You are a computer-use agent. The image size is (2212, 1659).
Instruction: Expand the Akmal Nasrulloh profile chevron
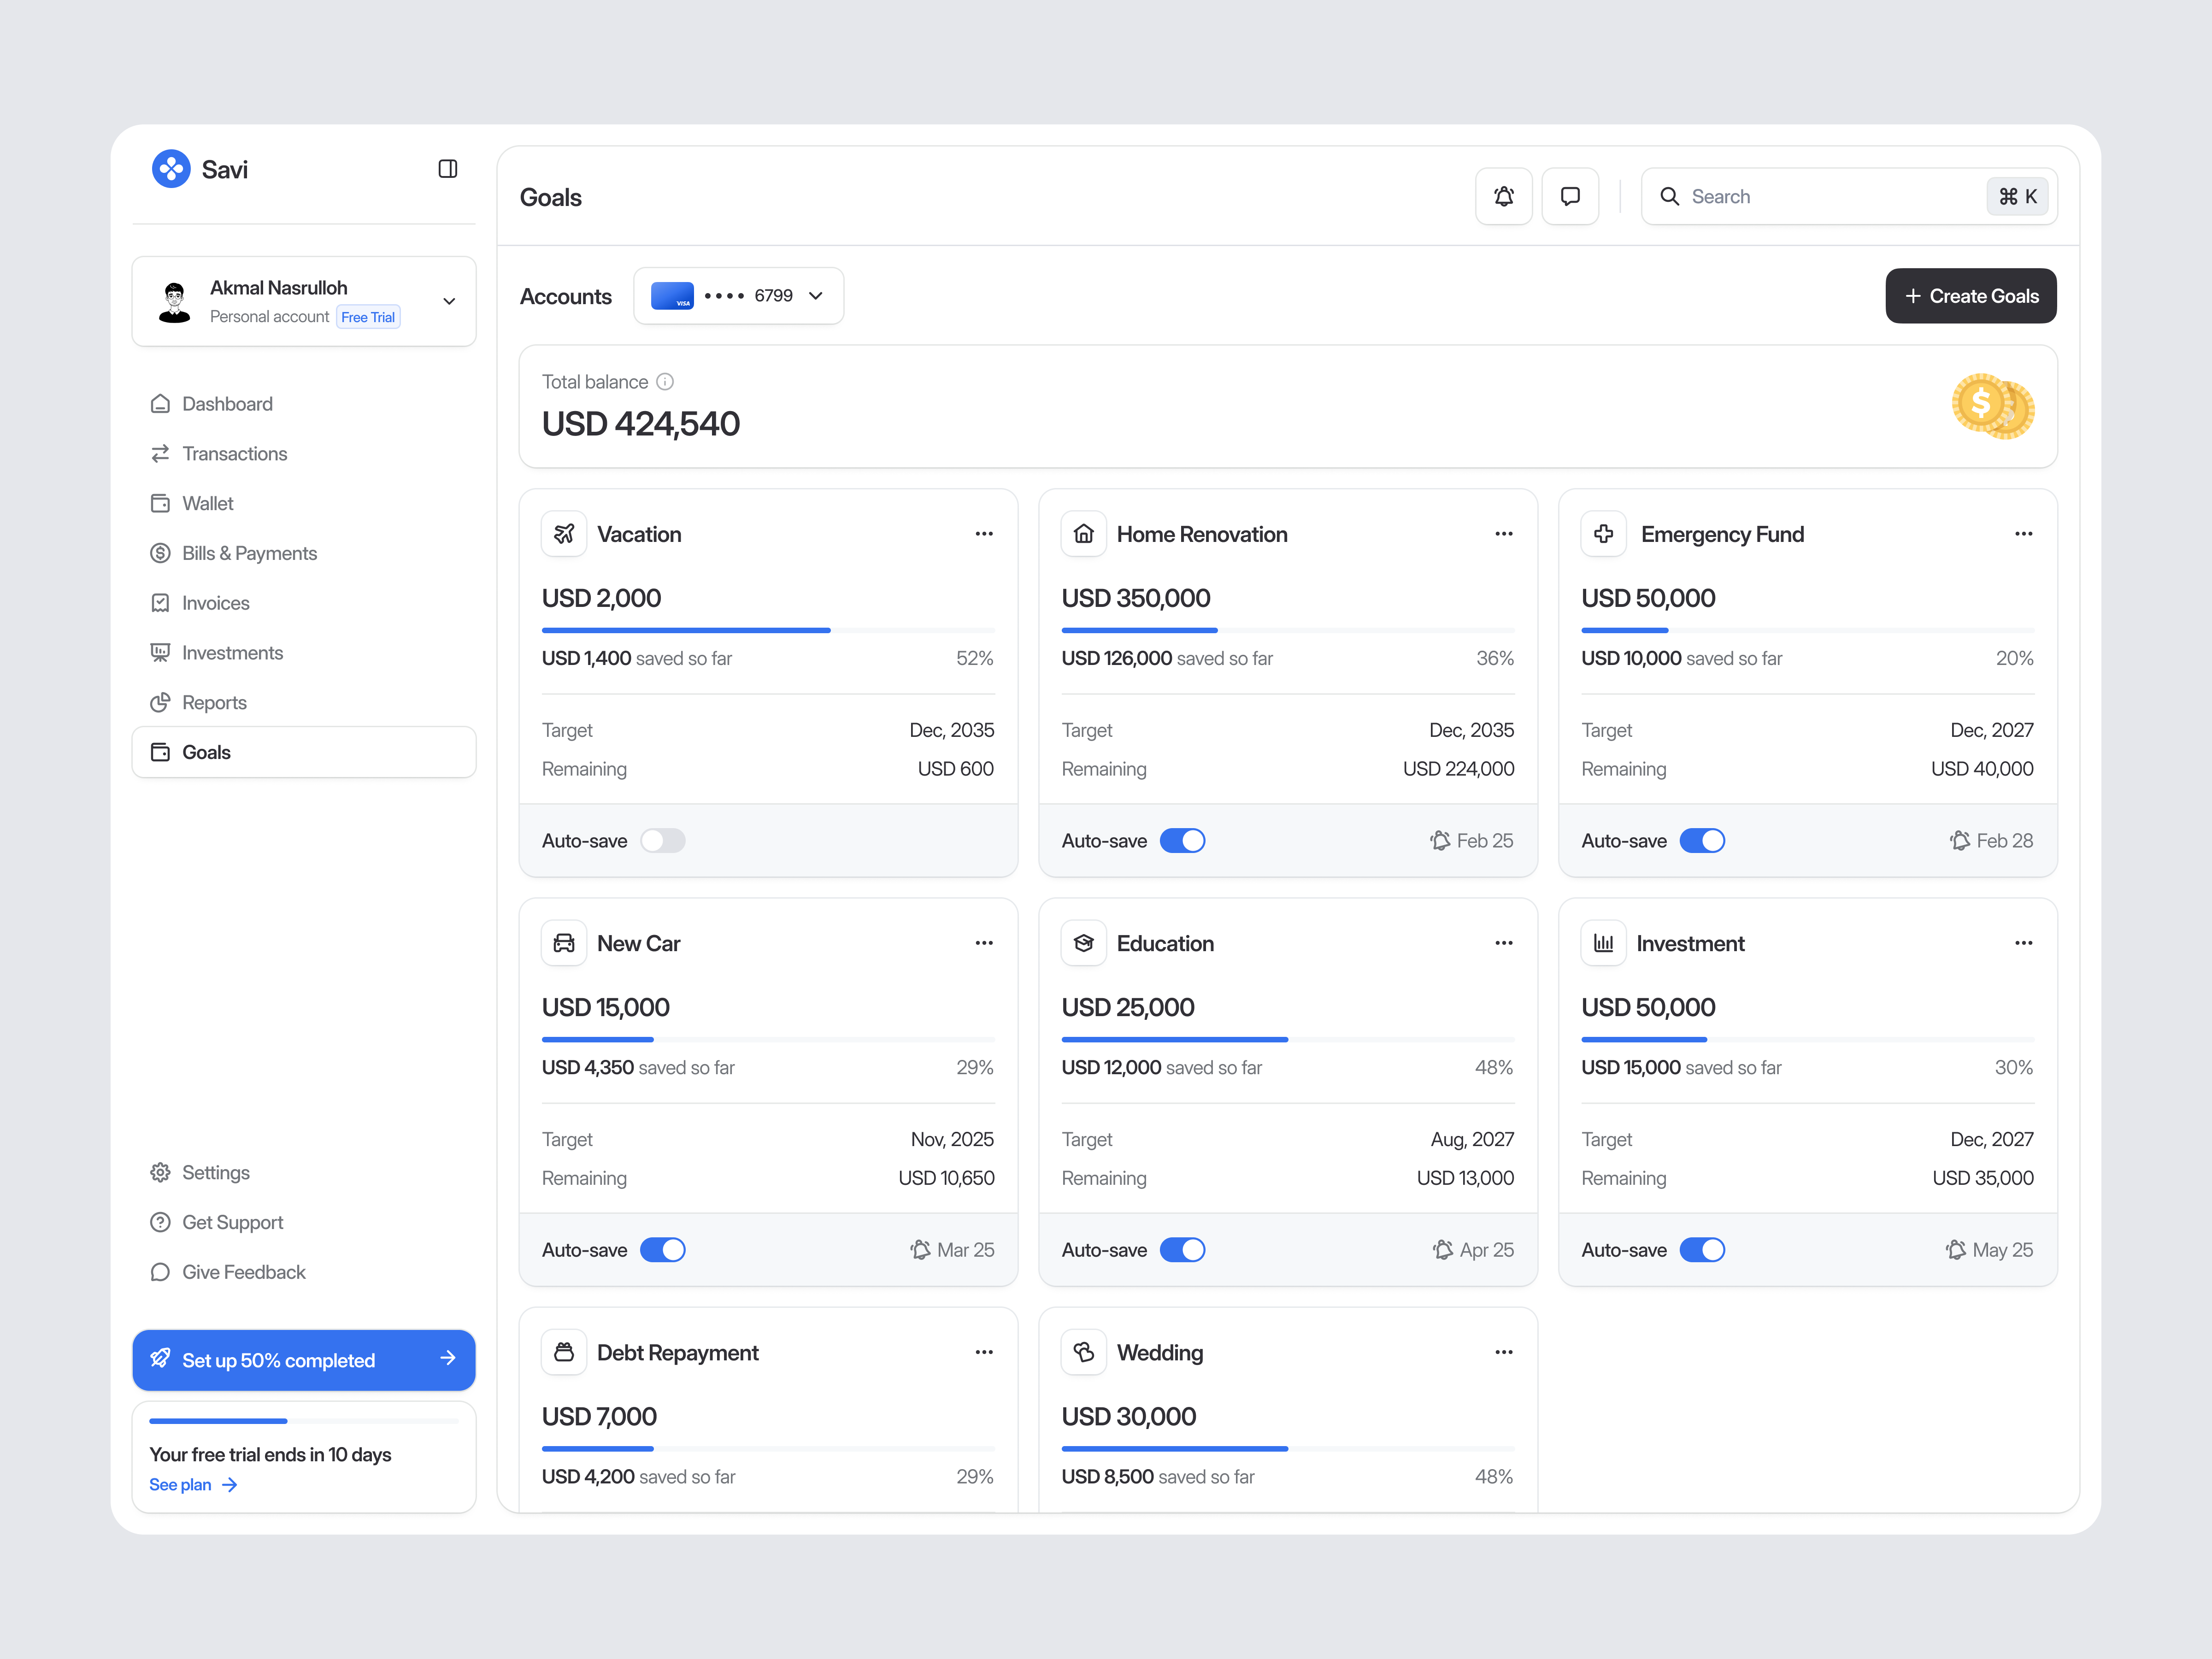tap(448, 301)
